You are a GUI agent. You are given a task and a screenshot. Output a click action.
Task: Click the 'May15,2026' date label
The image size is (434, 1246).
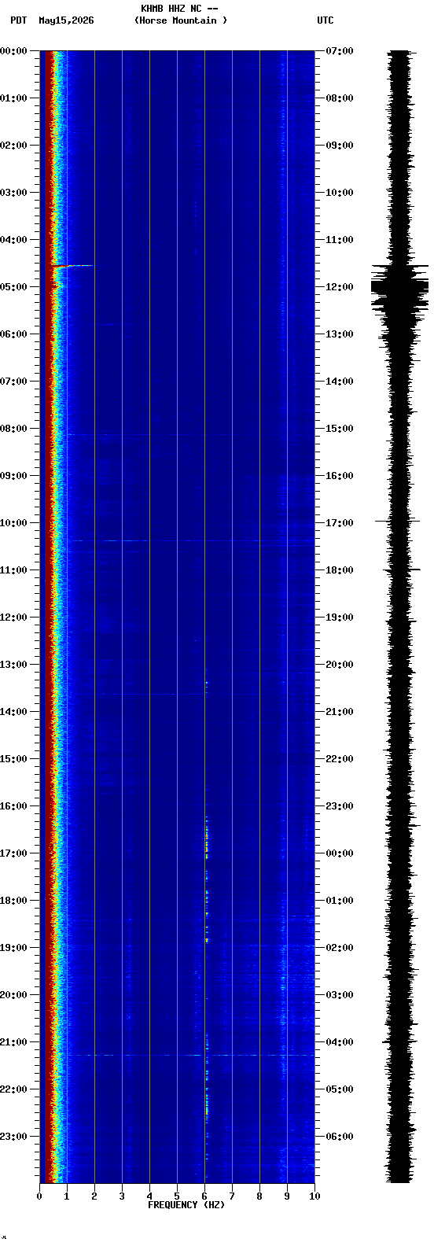66,20
